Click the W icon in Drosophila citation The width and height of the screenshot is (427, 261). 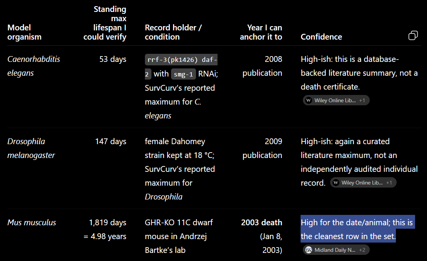coord(336,183)
